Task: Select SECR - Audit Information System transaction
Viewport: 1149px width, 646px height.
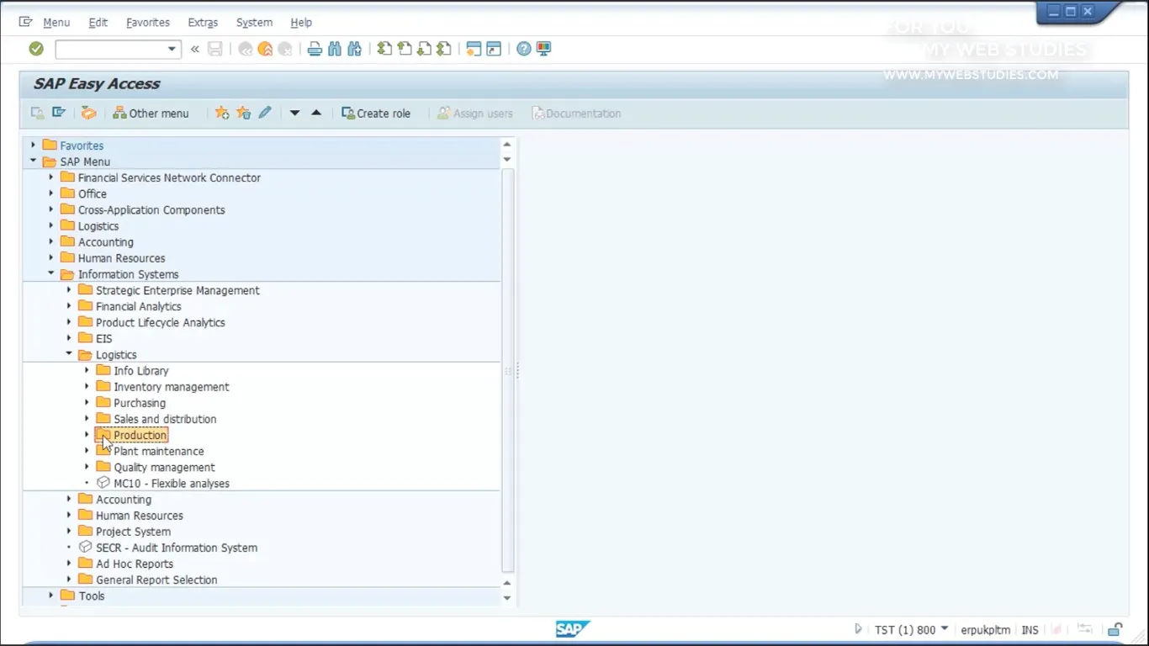Action: (177, 548)
